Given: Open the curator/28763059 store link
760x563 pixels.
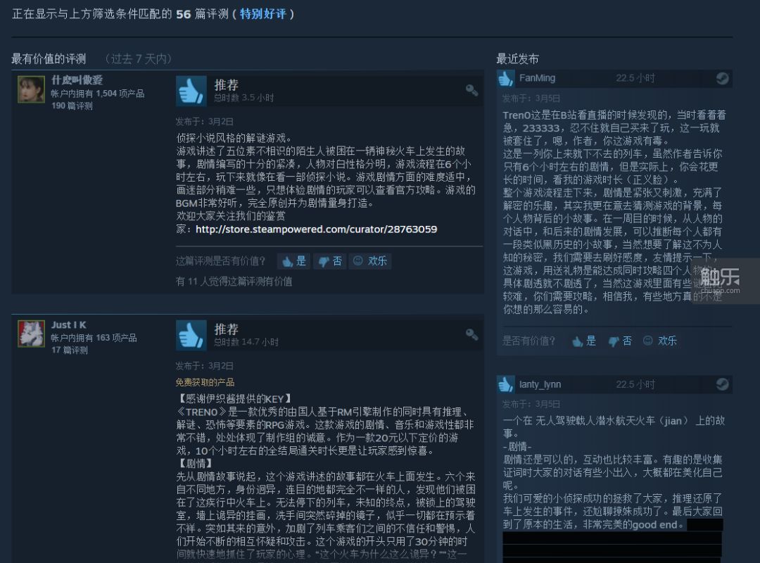Looking at the screenshot, I should click(316, 229).
